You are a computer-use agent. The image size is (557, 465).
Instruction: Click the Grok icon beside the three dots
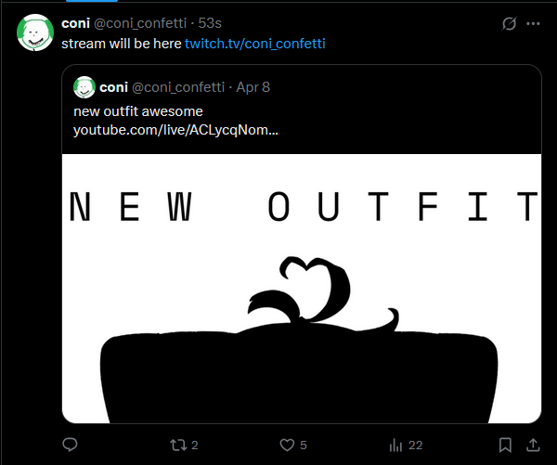[x=509, y=23]
